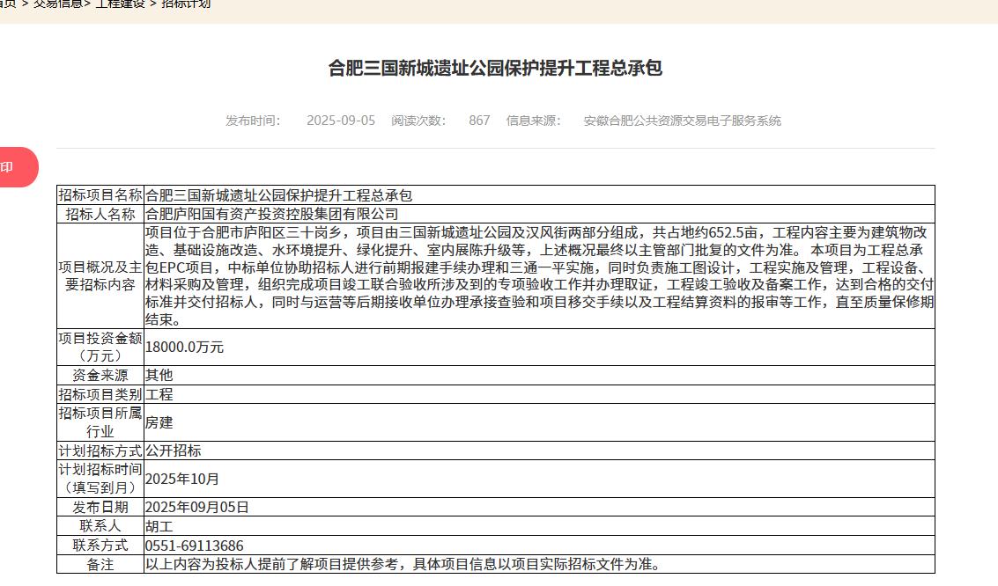998x586 pixels.
Task: Click the 联系方式 label cell
Action: tap(100, 546)
